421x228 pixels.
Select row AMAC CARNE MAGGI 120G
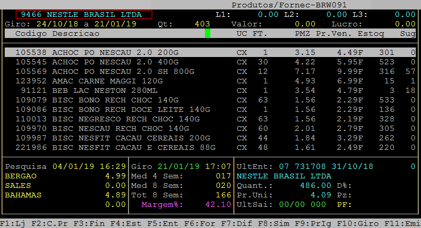pyautogui.click(x=100, y=80)
